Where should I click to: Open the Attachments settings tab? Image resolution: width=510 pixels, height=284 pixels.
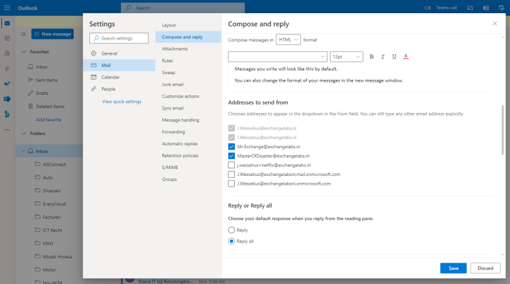pos(174,48)
